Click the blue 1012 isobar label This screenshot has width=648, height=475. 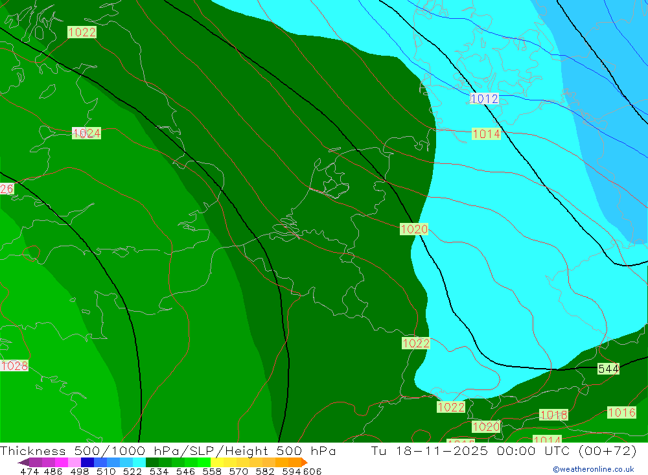(484, 98)
